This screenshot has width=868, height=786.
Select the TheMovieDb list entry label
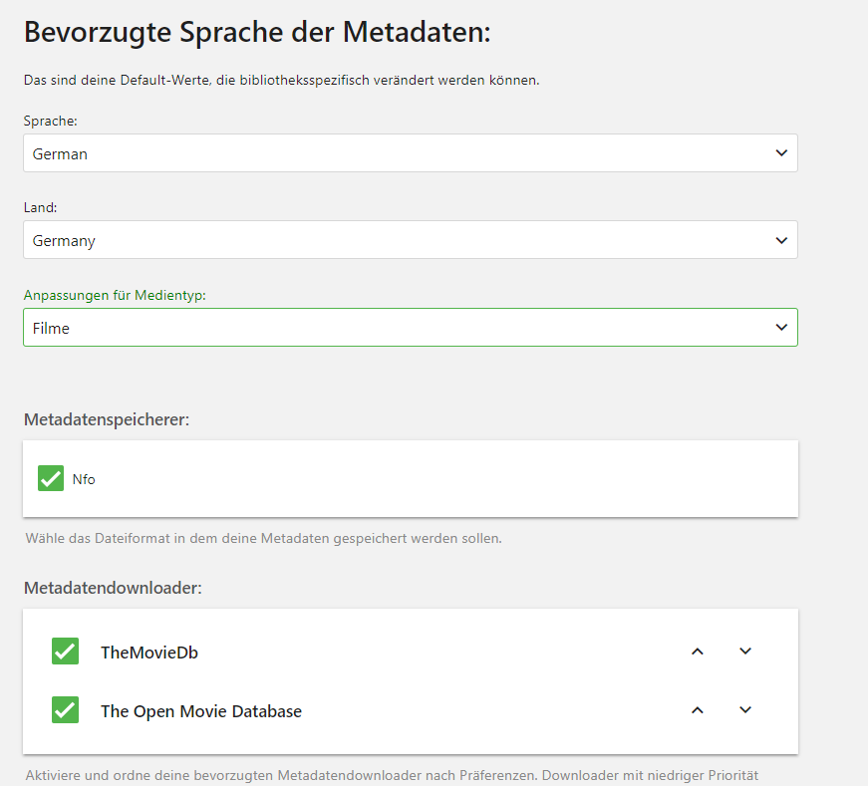point(149,653)
